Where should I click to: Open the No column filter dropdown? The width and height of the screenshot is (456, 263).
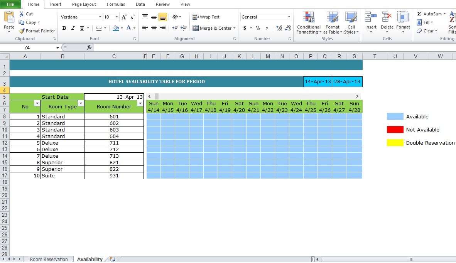coord(37,103)
